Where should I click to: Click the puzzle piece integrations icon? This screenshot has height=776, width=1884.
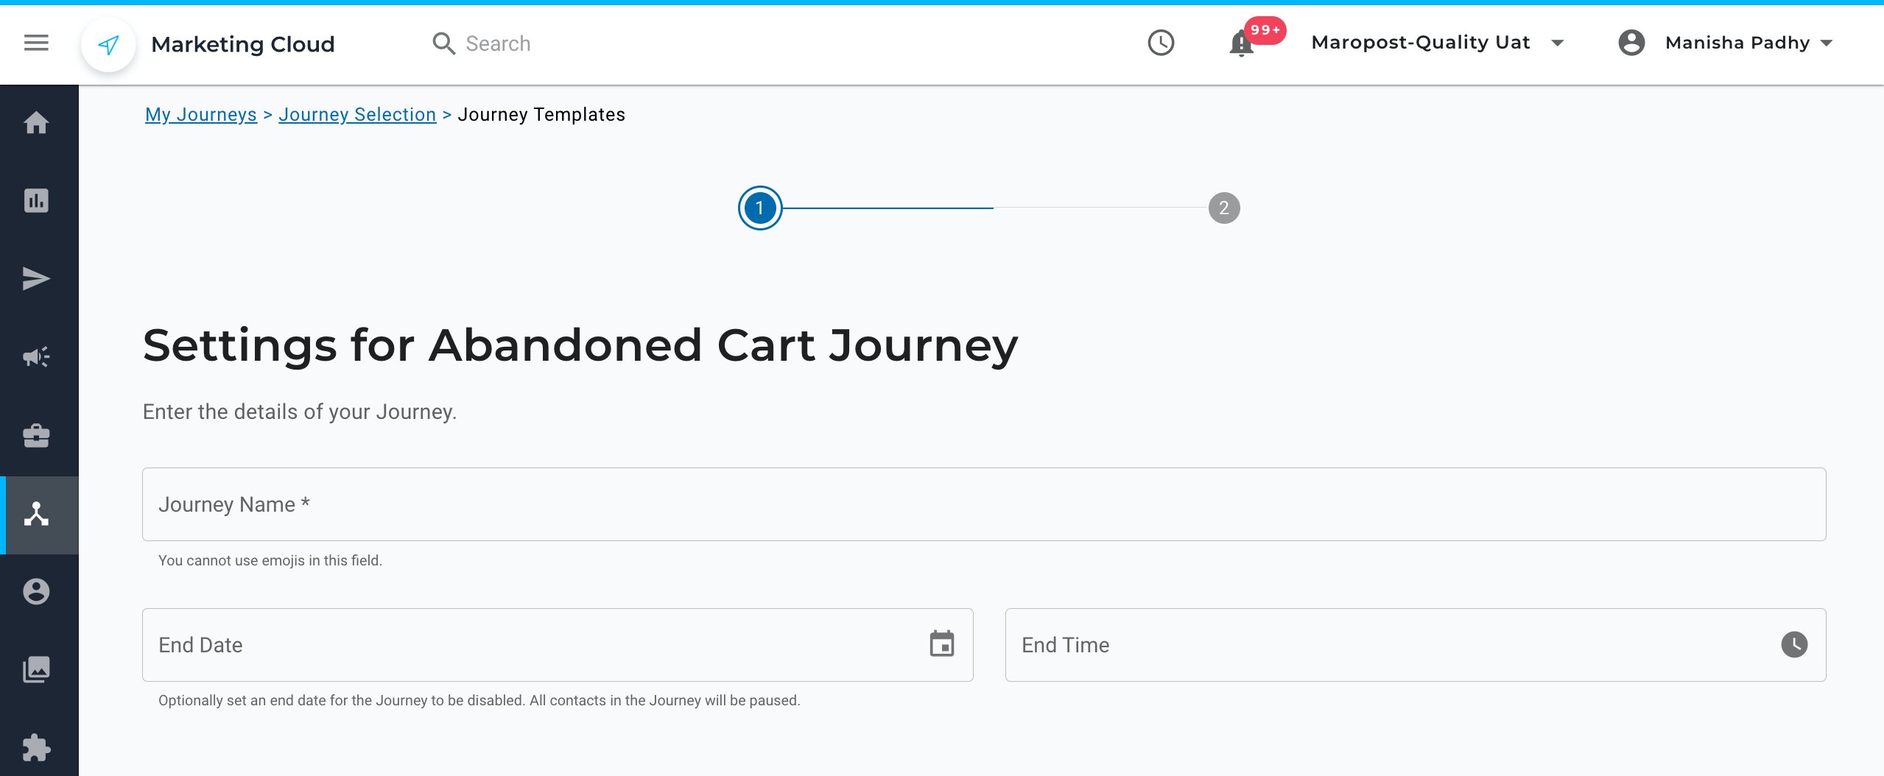click(x=36, y=748)
